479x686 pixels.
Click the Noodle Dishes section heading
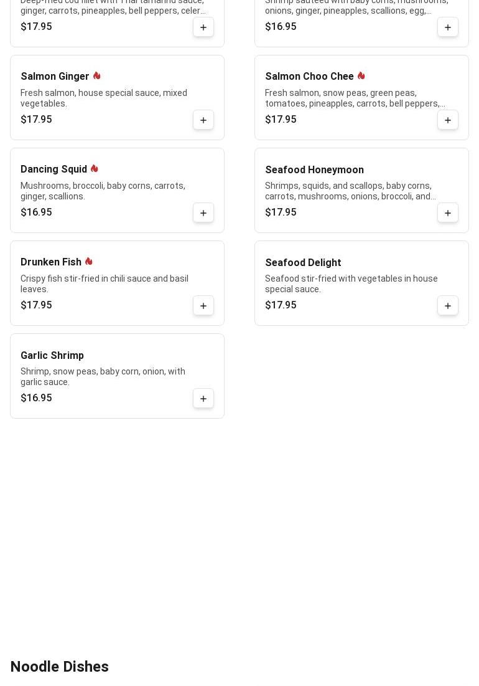tap(60, 667)
